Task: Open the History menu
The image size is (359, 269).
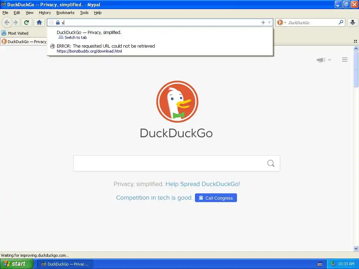Action: (x=45, y=13)
